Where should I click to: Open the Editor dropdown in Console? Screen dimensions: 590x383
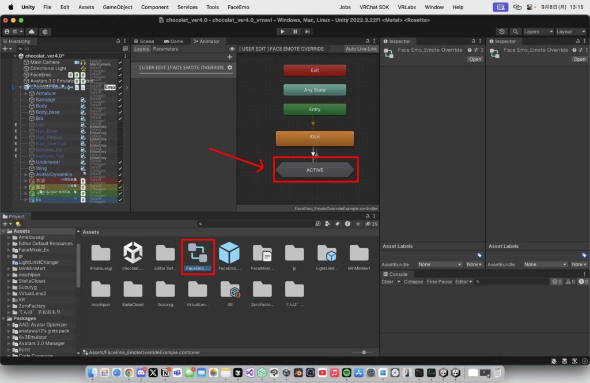[464, 282]
